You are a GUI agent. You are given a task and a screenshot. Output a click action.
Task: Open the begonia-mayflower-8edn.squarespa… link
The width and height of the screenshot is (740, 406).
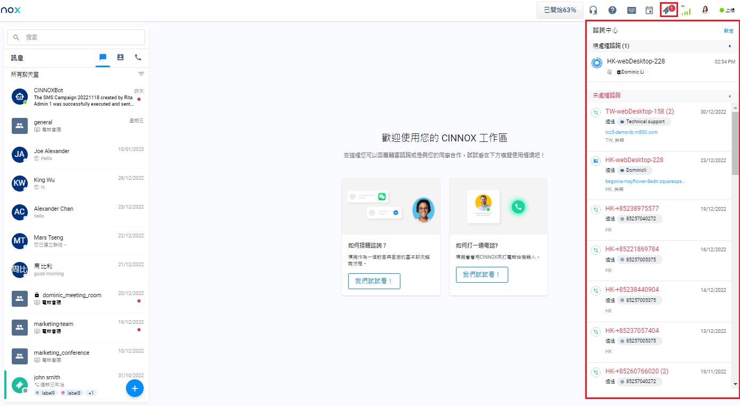click(645, 181)
